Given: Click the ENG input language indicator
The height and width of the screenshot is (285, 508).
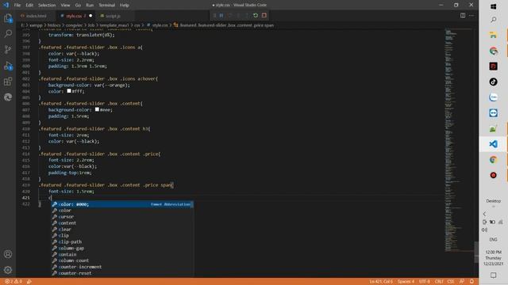Looking at the screenshot, I should tap(493, 239).
